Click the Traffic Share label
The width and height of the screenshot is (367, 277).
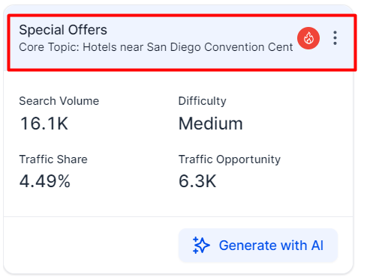tap(53, 159)
